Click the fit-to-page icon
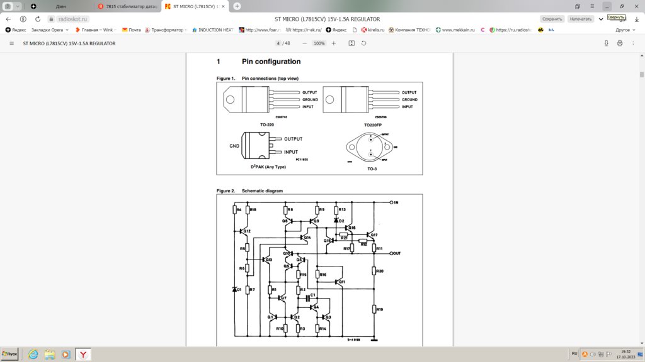Screen dimensions: 645x362 [351, 43]
